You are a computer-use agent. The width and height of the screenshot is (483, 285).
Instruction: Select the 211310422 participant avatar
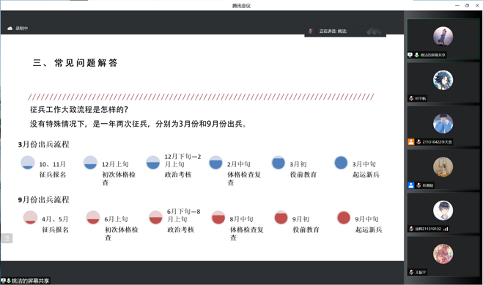(443, 124)
